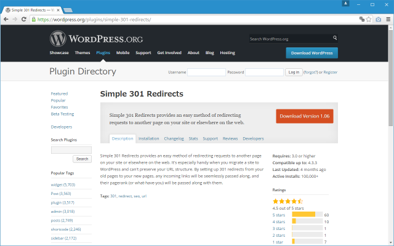
Task: Reload the page with the refresh icon
Action: tap(24, 19)
